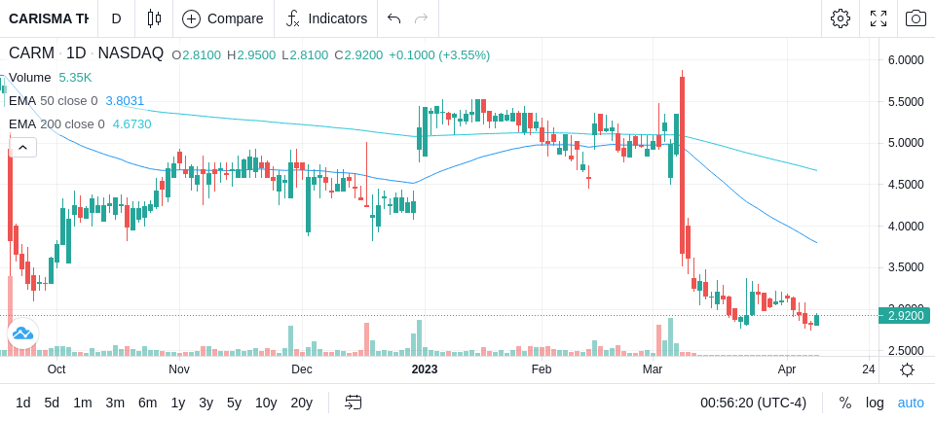Enter fullscreen mode

pos(879,18)
